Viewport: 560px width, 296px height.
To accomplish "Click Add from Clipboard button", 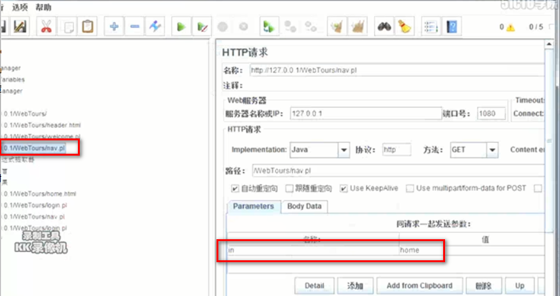I will click(x=420, y=286).
